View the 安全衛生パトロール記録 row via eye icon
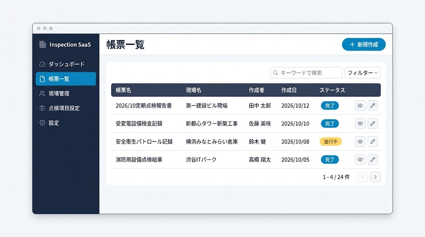Viewport: 425px width, 237px height. pyautogui.click(x=360, y=142)
